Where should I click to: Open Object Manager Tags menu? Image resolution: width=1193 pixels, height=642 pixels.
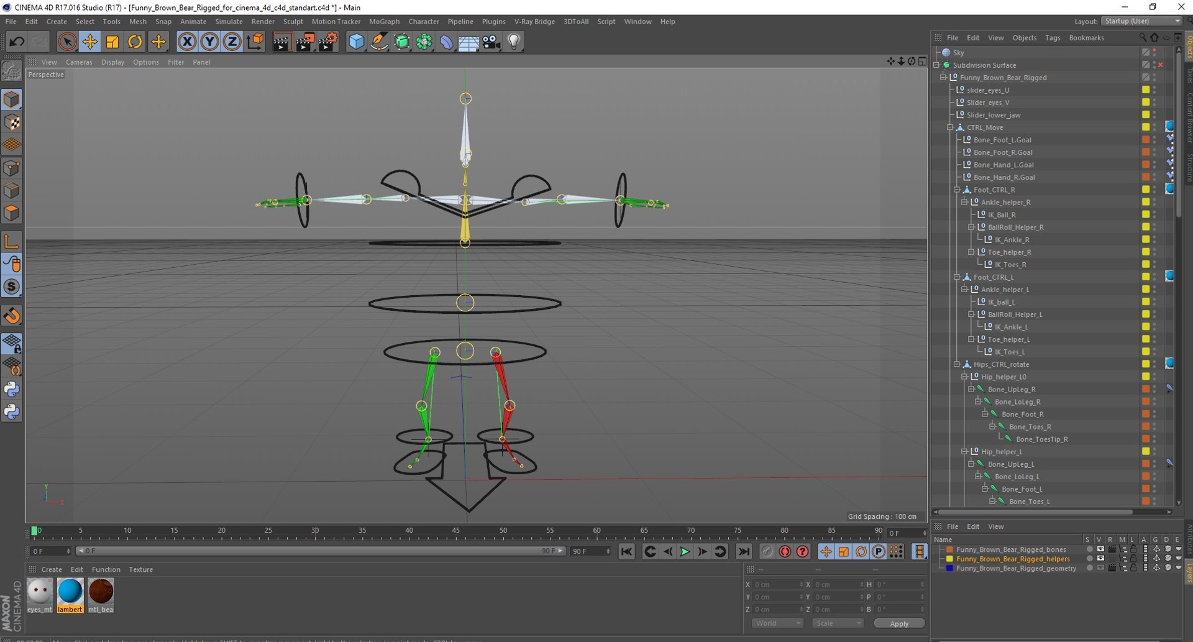click(1053, 38)
